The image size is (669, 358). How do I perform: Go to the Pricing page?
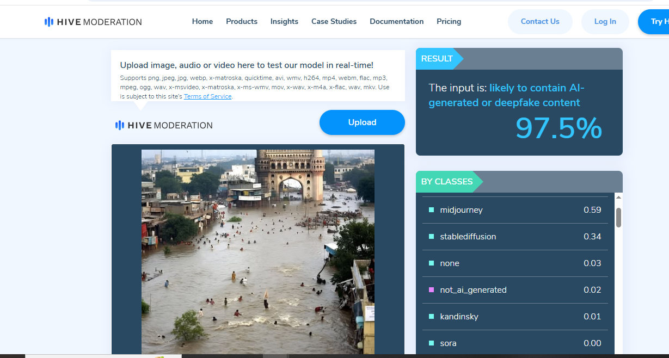click(449, 22)
